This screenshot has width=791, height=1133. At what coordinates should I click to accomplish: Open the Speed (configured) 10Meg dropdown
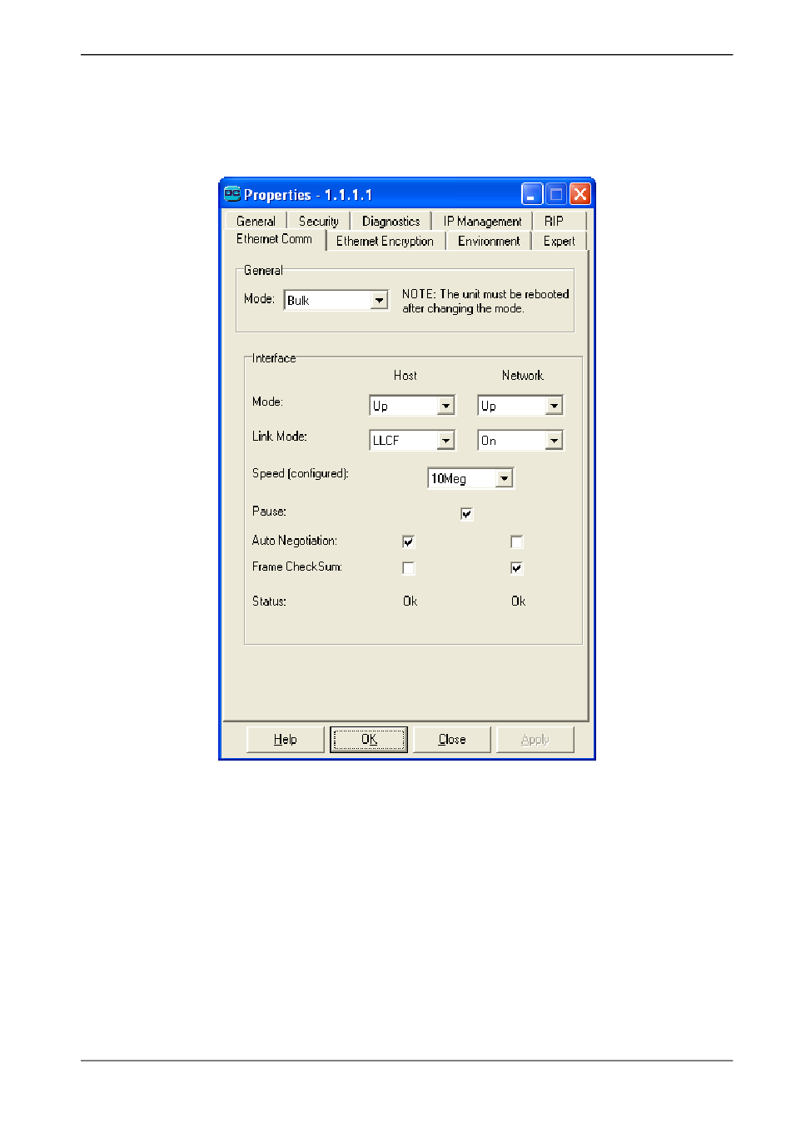click(x=505, y=478)
